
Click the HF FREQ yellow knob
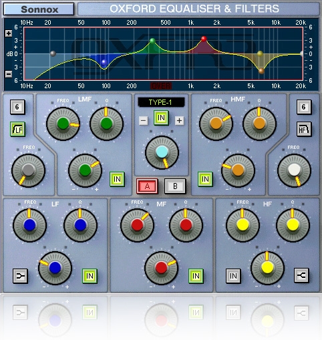click(243, 225)
